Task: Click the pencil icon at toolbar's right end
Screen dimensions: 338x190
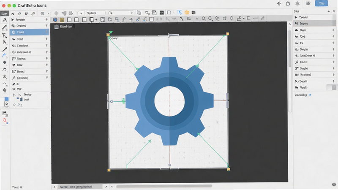Action: 262,19
